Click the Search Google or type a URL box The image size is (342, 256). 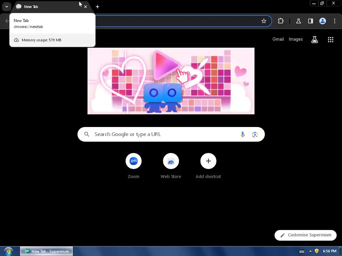(171, 134)
